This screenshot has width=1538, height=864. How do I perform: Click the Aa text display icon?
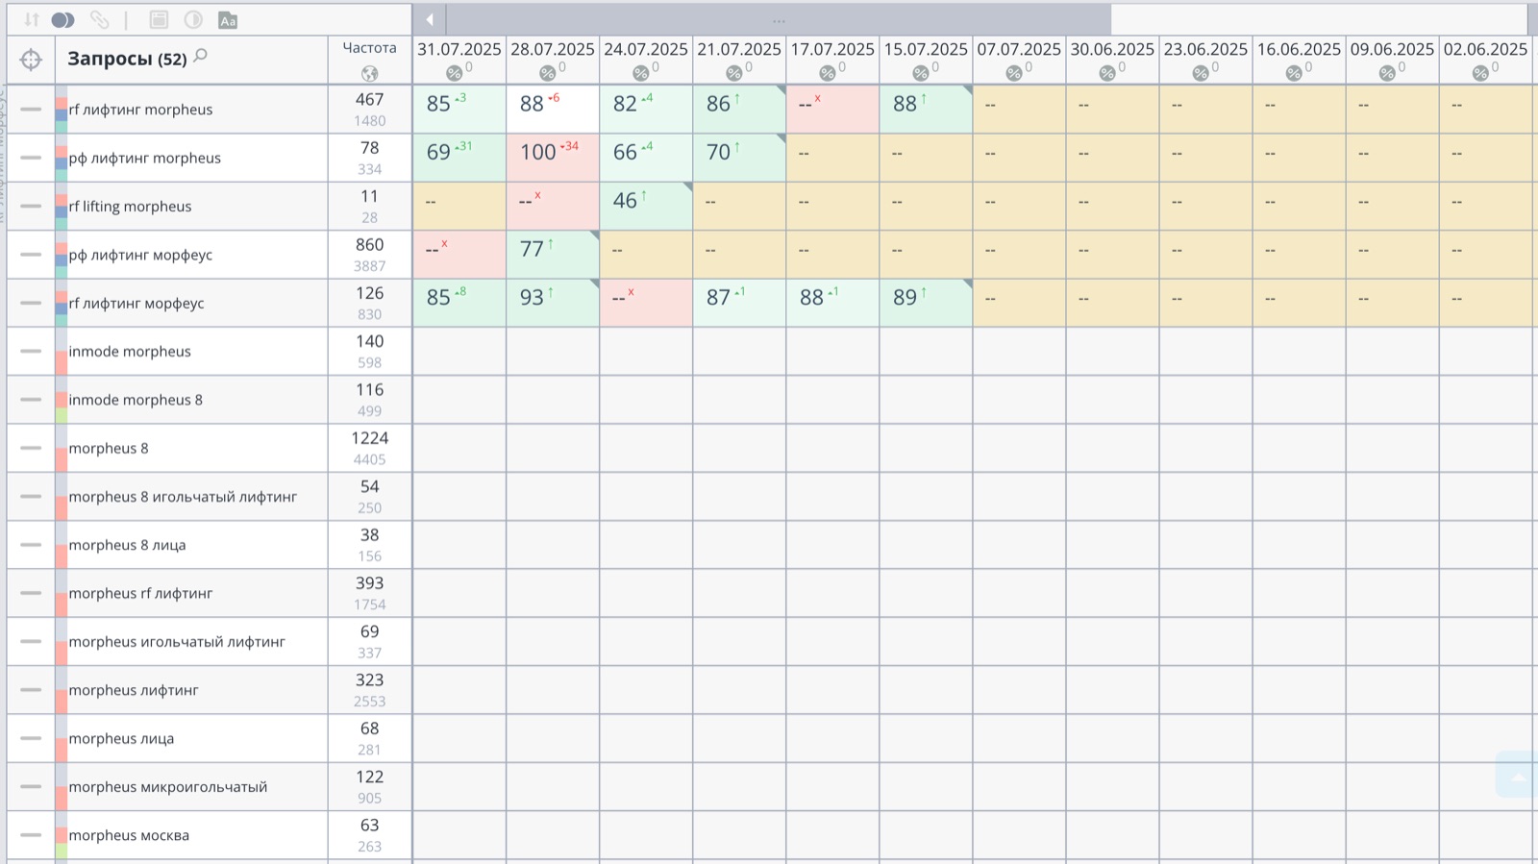pyautogui.click(x=228, y=20)
